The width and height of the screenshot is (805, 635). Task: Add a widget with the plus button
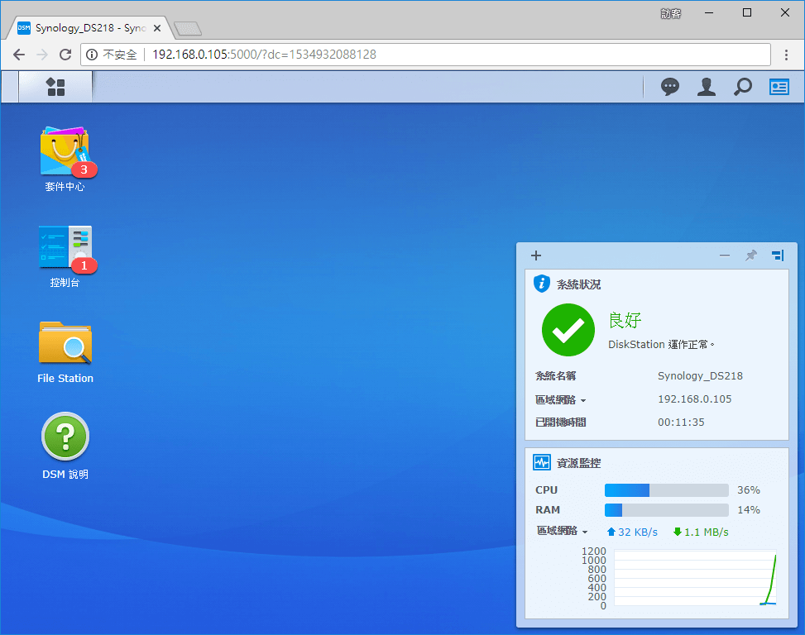pyautogui.click(x=536, y=255)
